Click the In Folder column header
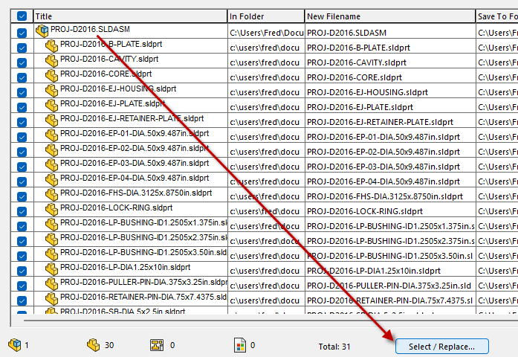This screenshot has width=518, height=357. click(x=265, y=16)
